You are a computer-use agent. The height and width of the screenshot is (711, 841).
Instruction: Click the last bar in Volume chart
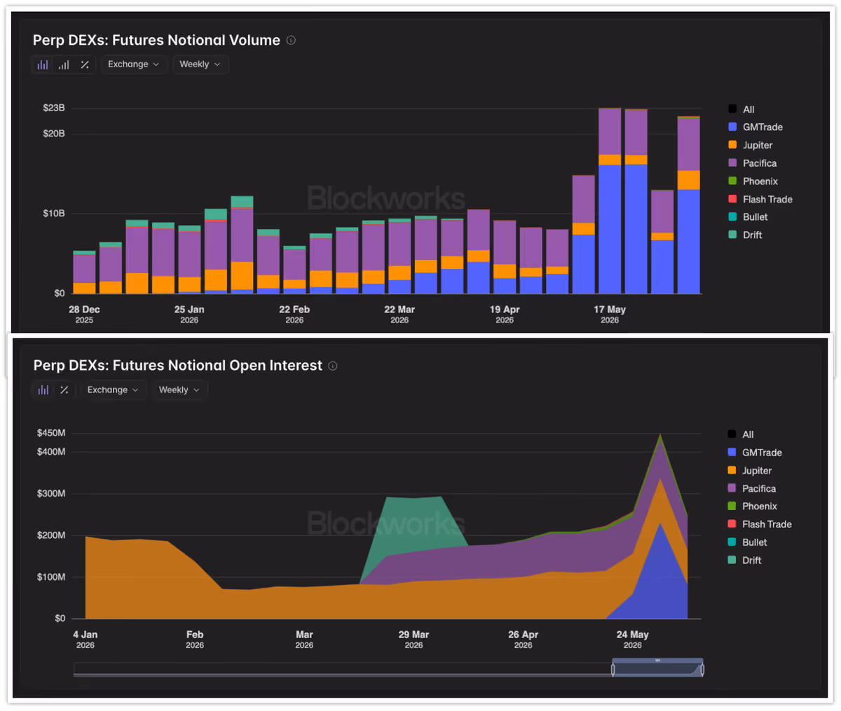click(x=688, y=205)
